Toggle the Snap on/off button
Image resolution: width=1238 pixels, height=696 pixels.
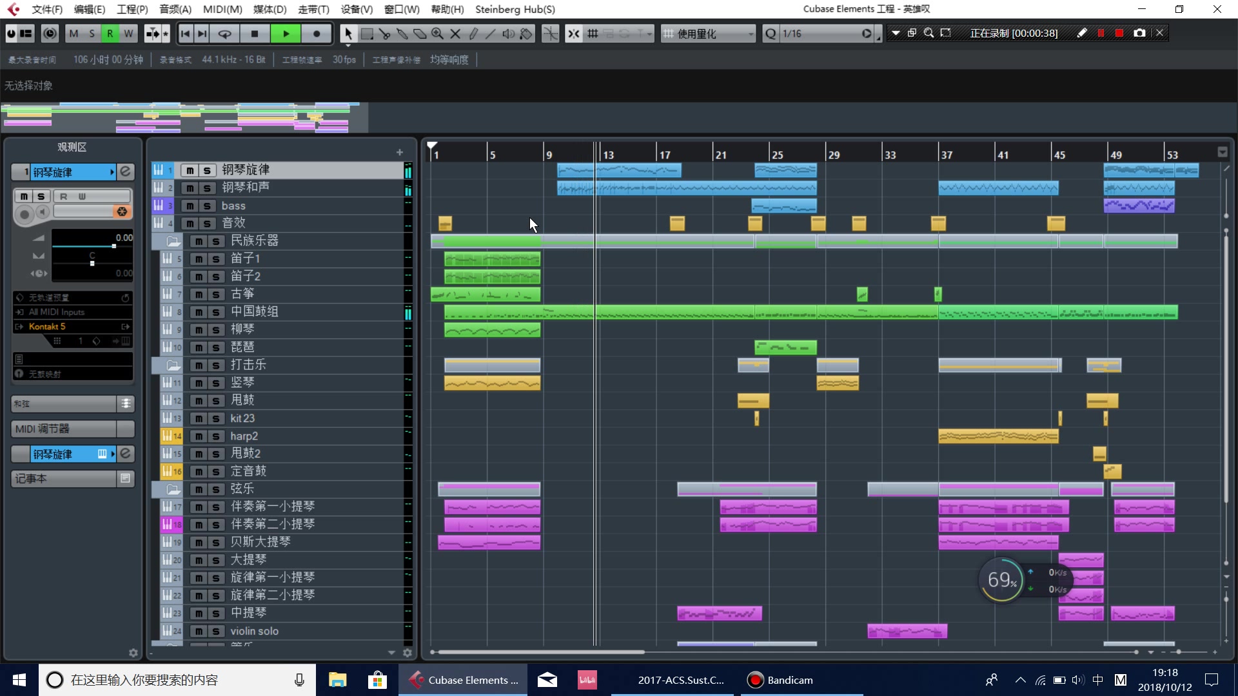[573, 34]
